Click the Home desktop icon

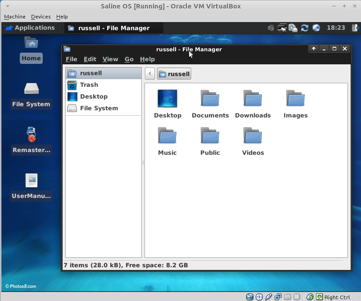pos(31,44)
